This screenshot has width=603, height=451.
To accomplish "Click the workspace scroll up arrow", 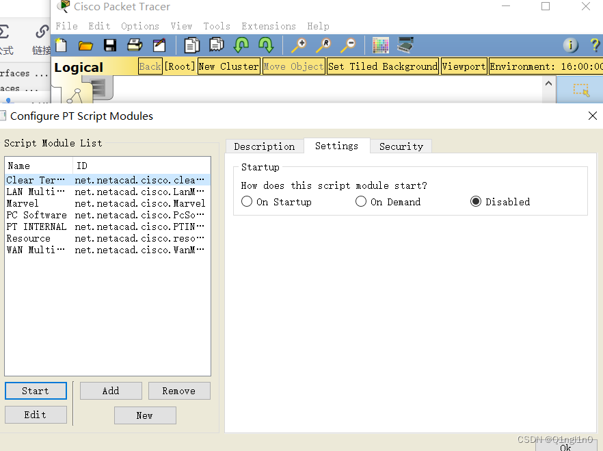I will point(549,83).
